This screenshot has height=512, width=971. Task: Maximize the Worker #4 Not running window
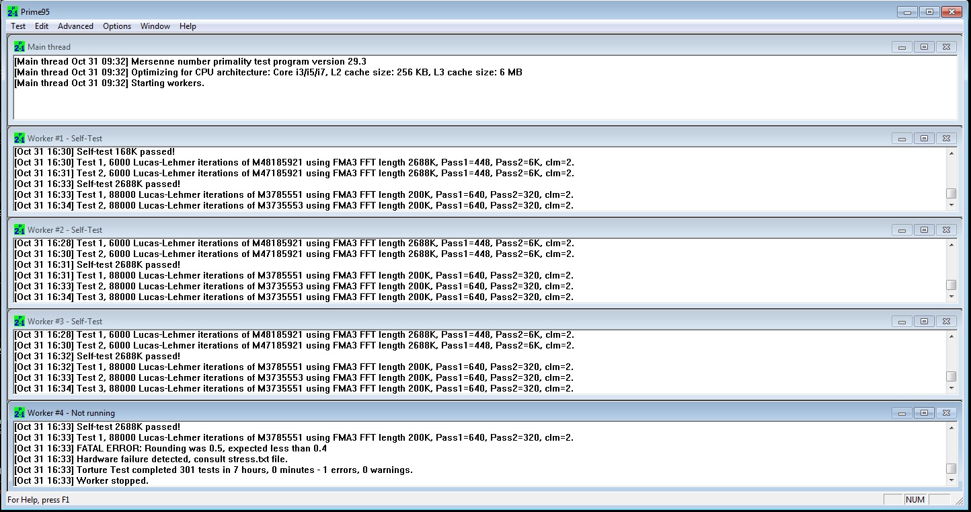pos(924,413)
